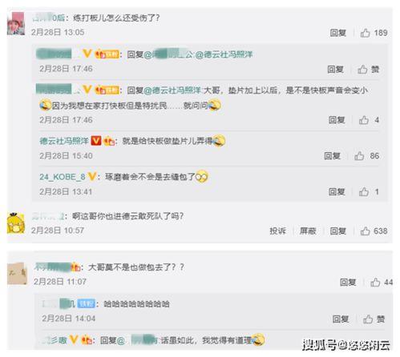Reply to 24_KOBE_8's 13:41 comment

(x=337, y=191)
